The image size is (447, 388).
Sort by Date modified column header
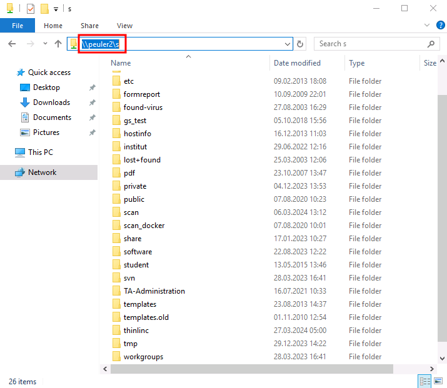pyautogui.click(x=297, y=63)
